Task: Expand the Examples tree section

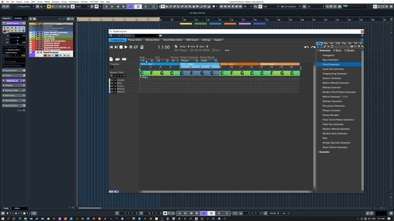Action: click(x=318, y=152)
